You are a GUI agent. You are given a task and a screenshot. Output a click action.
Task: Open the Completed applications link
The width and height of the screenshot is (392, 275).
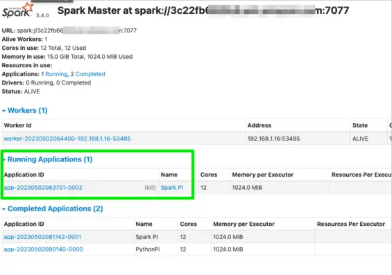coord(90,74)
